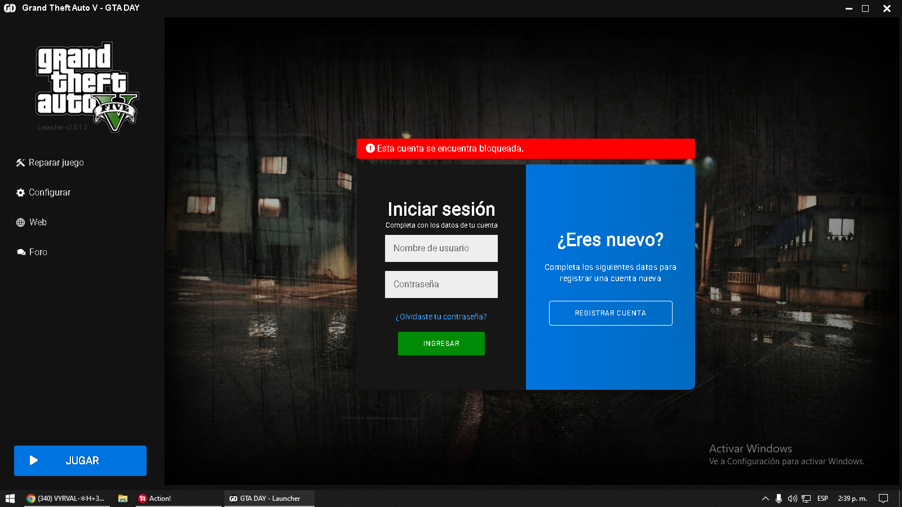The height and width of the screenshot is (507, 902).
Task: Open the Foro chat bubble icon
Action: [x=21, y=252]
